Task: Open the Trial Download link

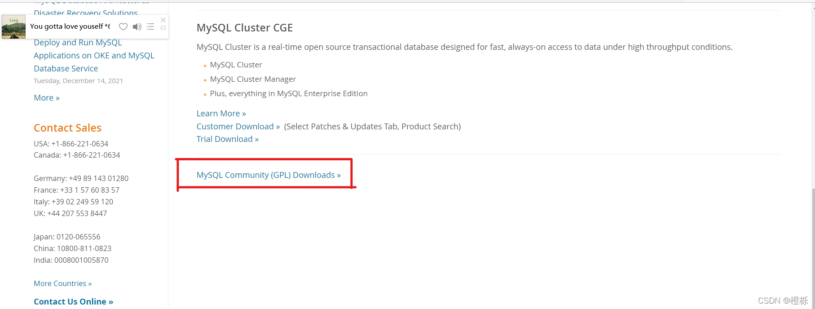Action: [228, 139]
